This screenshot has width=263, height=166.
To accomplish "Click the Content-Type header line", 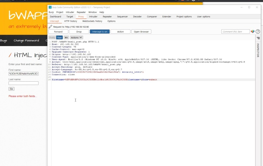I will [x=84, y=57].
